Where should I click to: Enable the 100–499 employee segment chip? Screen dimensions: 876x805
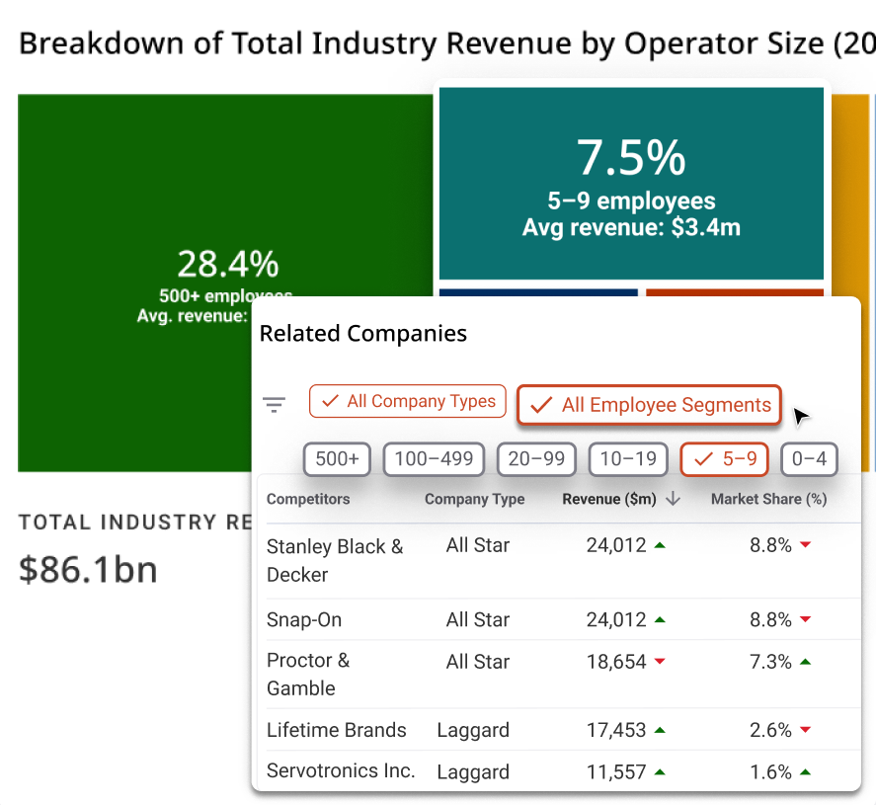[x=435, y=459]
